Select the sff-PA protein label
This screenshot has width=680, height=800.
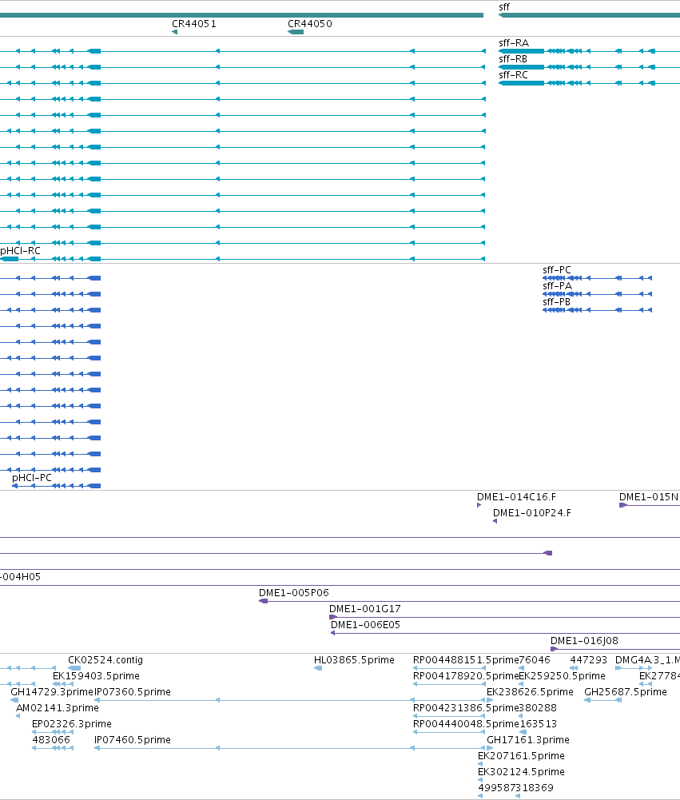(x=557, y=286)
